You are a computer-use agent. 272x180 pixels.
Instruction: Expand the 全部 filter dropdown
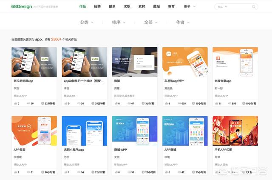151,23
